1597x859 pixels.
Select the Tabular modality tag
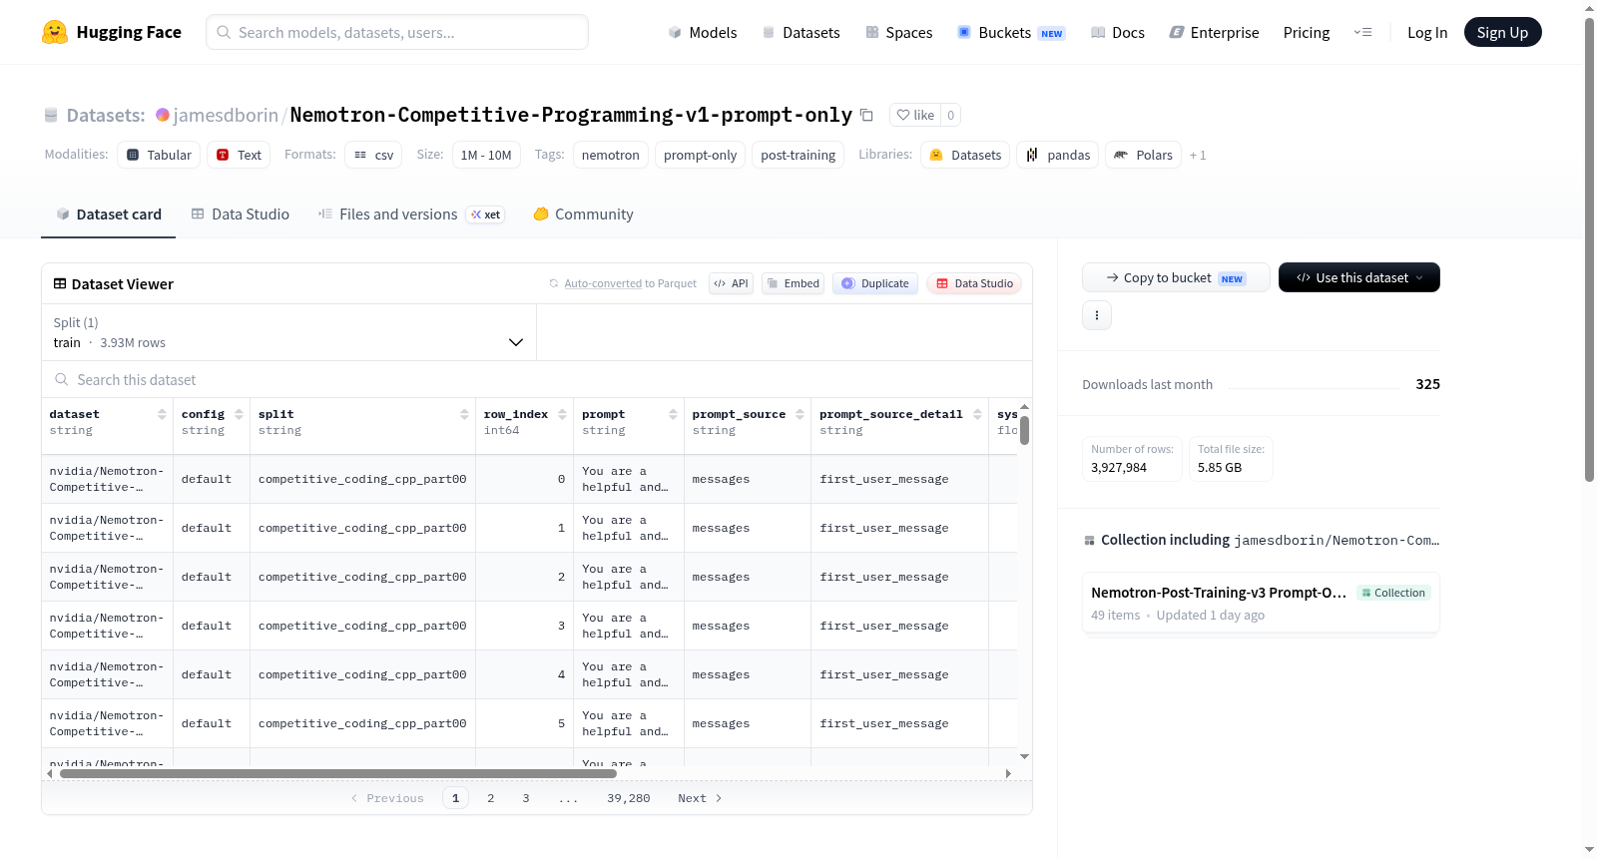click(x=159, y=155)
